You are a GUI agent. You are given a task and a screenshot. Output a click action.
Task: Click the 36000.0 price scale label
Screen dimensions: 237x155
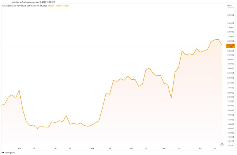(x=231, y=15)
